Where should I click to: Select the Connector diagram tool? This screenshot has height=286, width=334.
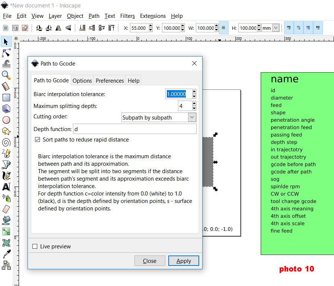[x=6, y=265]
